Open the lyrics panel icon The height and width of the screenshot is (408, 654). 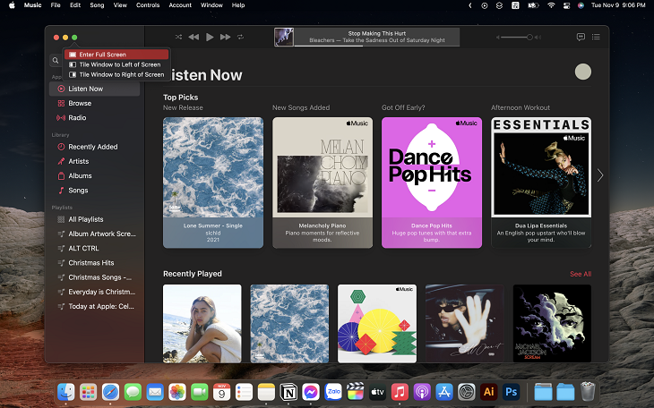pyautogui.click(x=581, y=37)
